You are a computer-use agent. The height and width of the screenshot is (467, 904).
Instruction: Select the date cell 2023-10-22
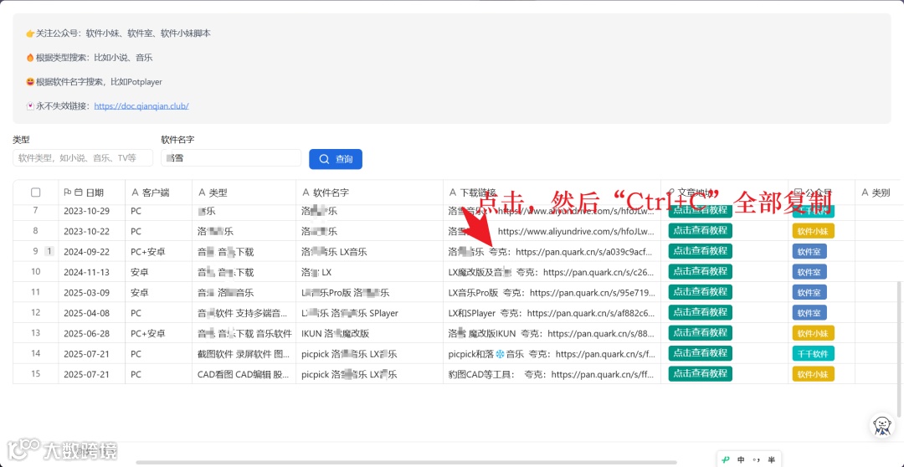tap(92, 231)
